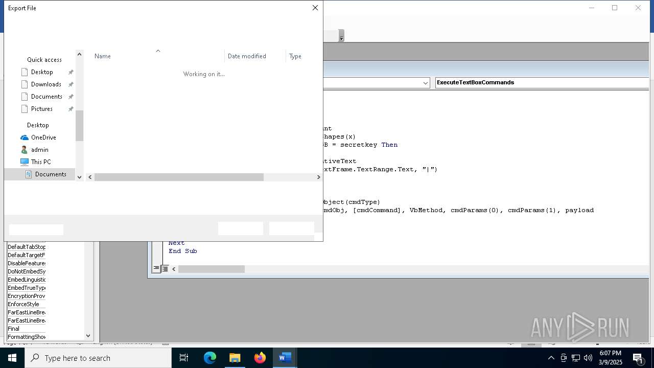Click code window scroll left arrow
The image size is (654, 368).
[174, 269]
